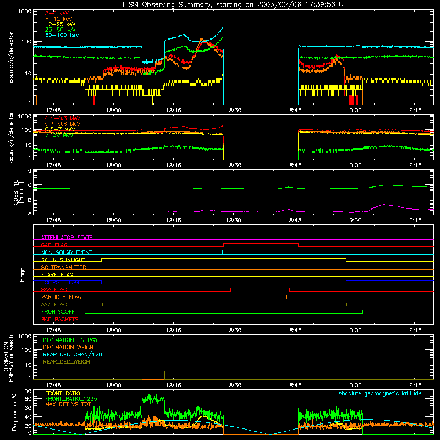Screen dimensions: 440x440
Task: Select the ECLIPSE_FLAG label
Action: click(60, 282)
